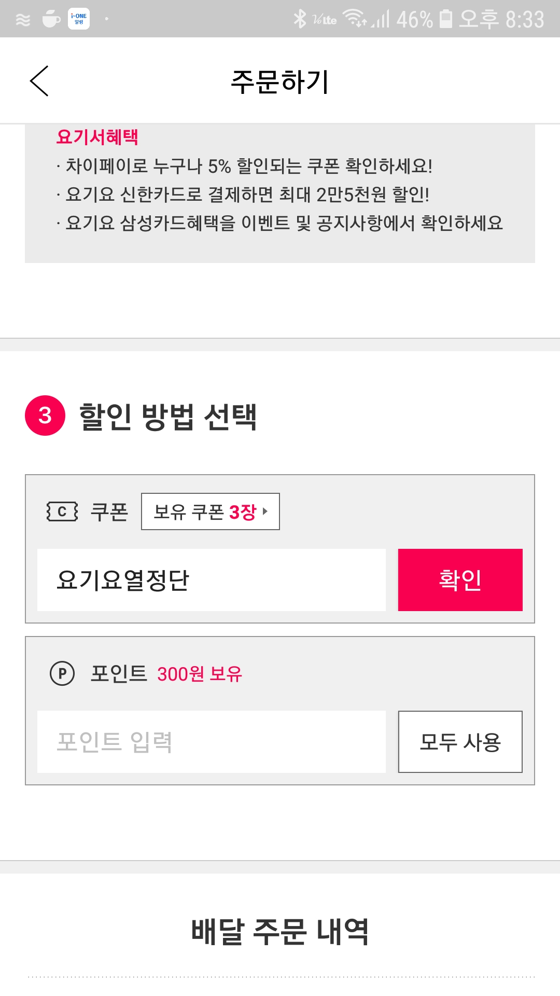Image resolution: width=560 pixels, height=996 pixels.
Task: Tap the circled P point icon
Action: (x=62, y=673)
